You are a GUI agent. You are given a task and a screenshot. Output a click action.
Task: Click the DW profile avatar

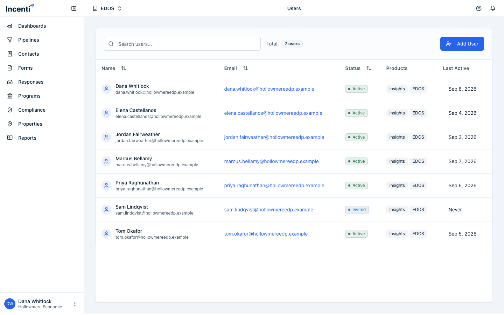click(10, 304)
